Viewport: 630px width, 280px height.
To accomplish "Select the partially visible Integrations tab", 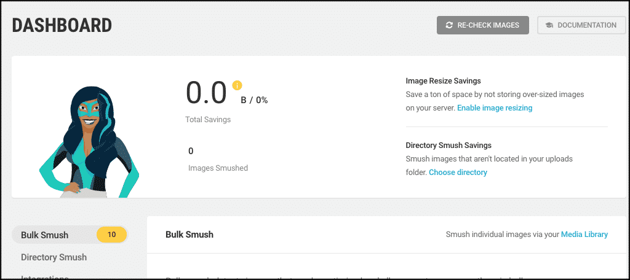I will 44,278.
